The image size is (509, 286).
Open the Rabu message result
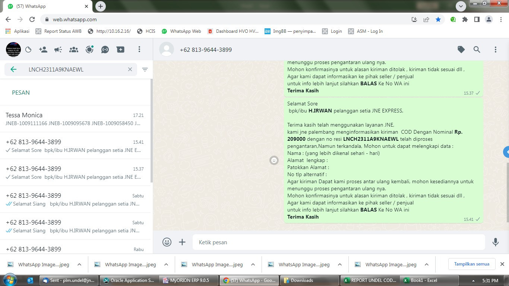(75, 247)
